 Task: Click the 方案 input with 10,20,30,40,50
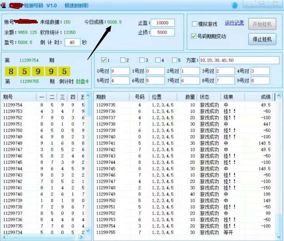[x=239, y=60]
